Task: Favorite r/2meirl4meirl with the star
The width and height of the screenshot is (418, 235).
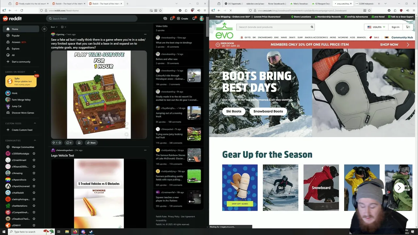Action: 34,160
